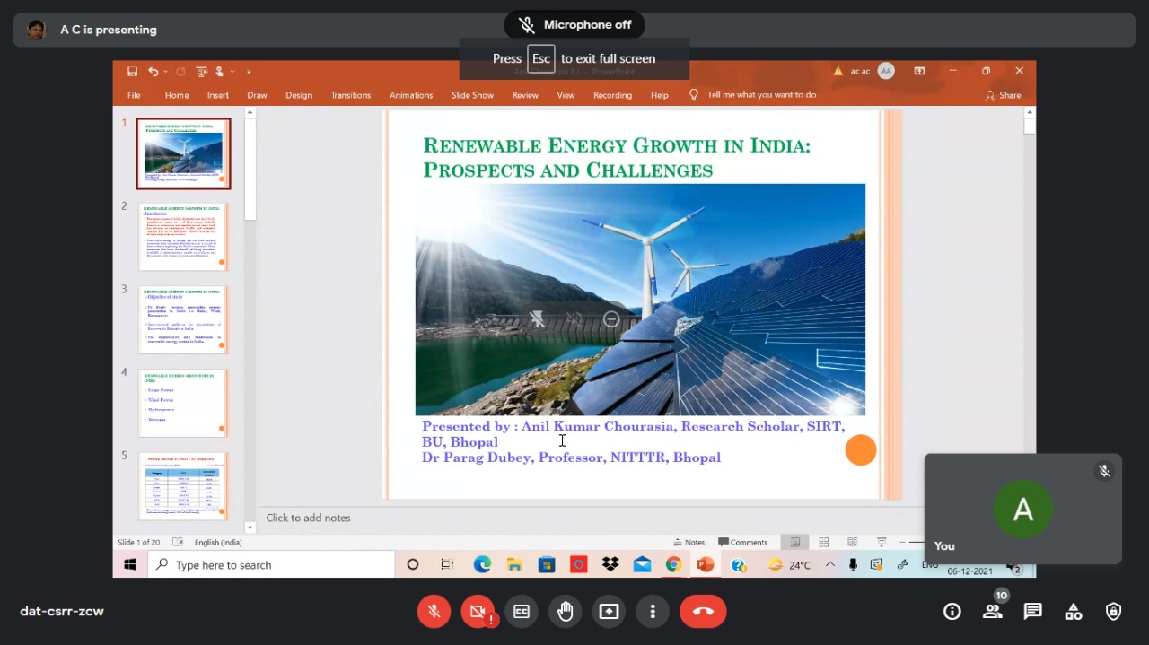Screen dimensions: 1149x645
Task: Click English (India) language indicator
Action: (218, 542)
